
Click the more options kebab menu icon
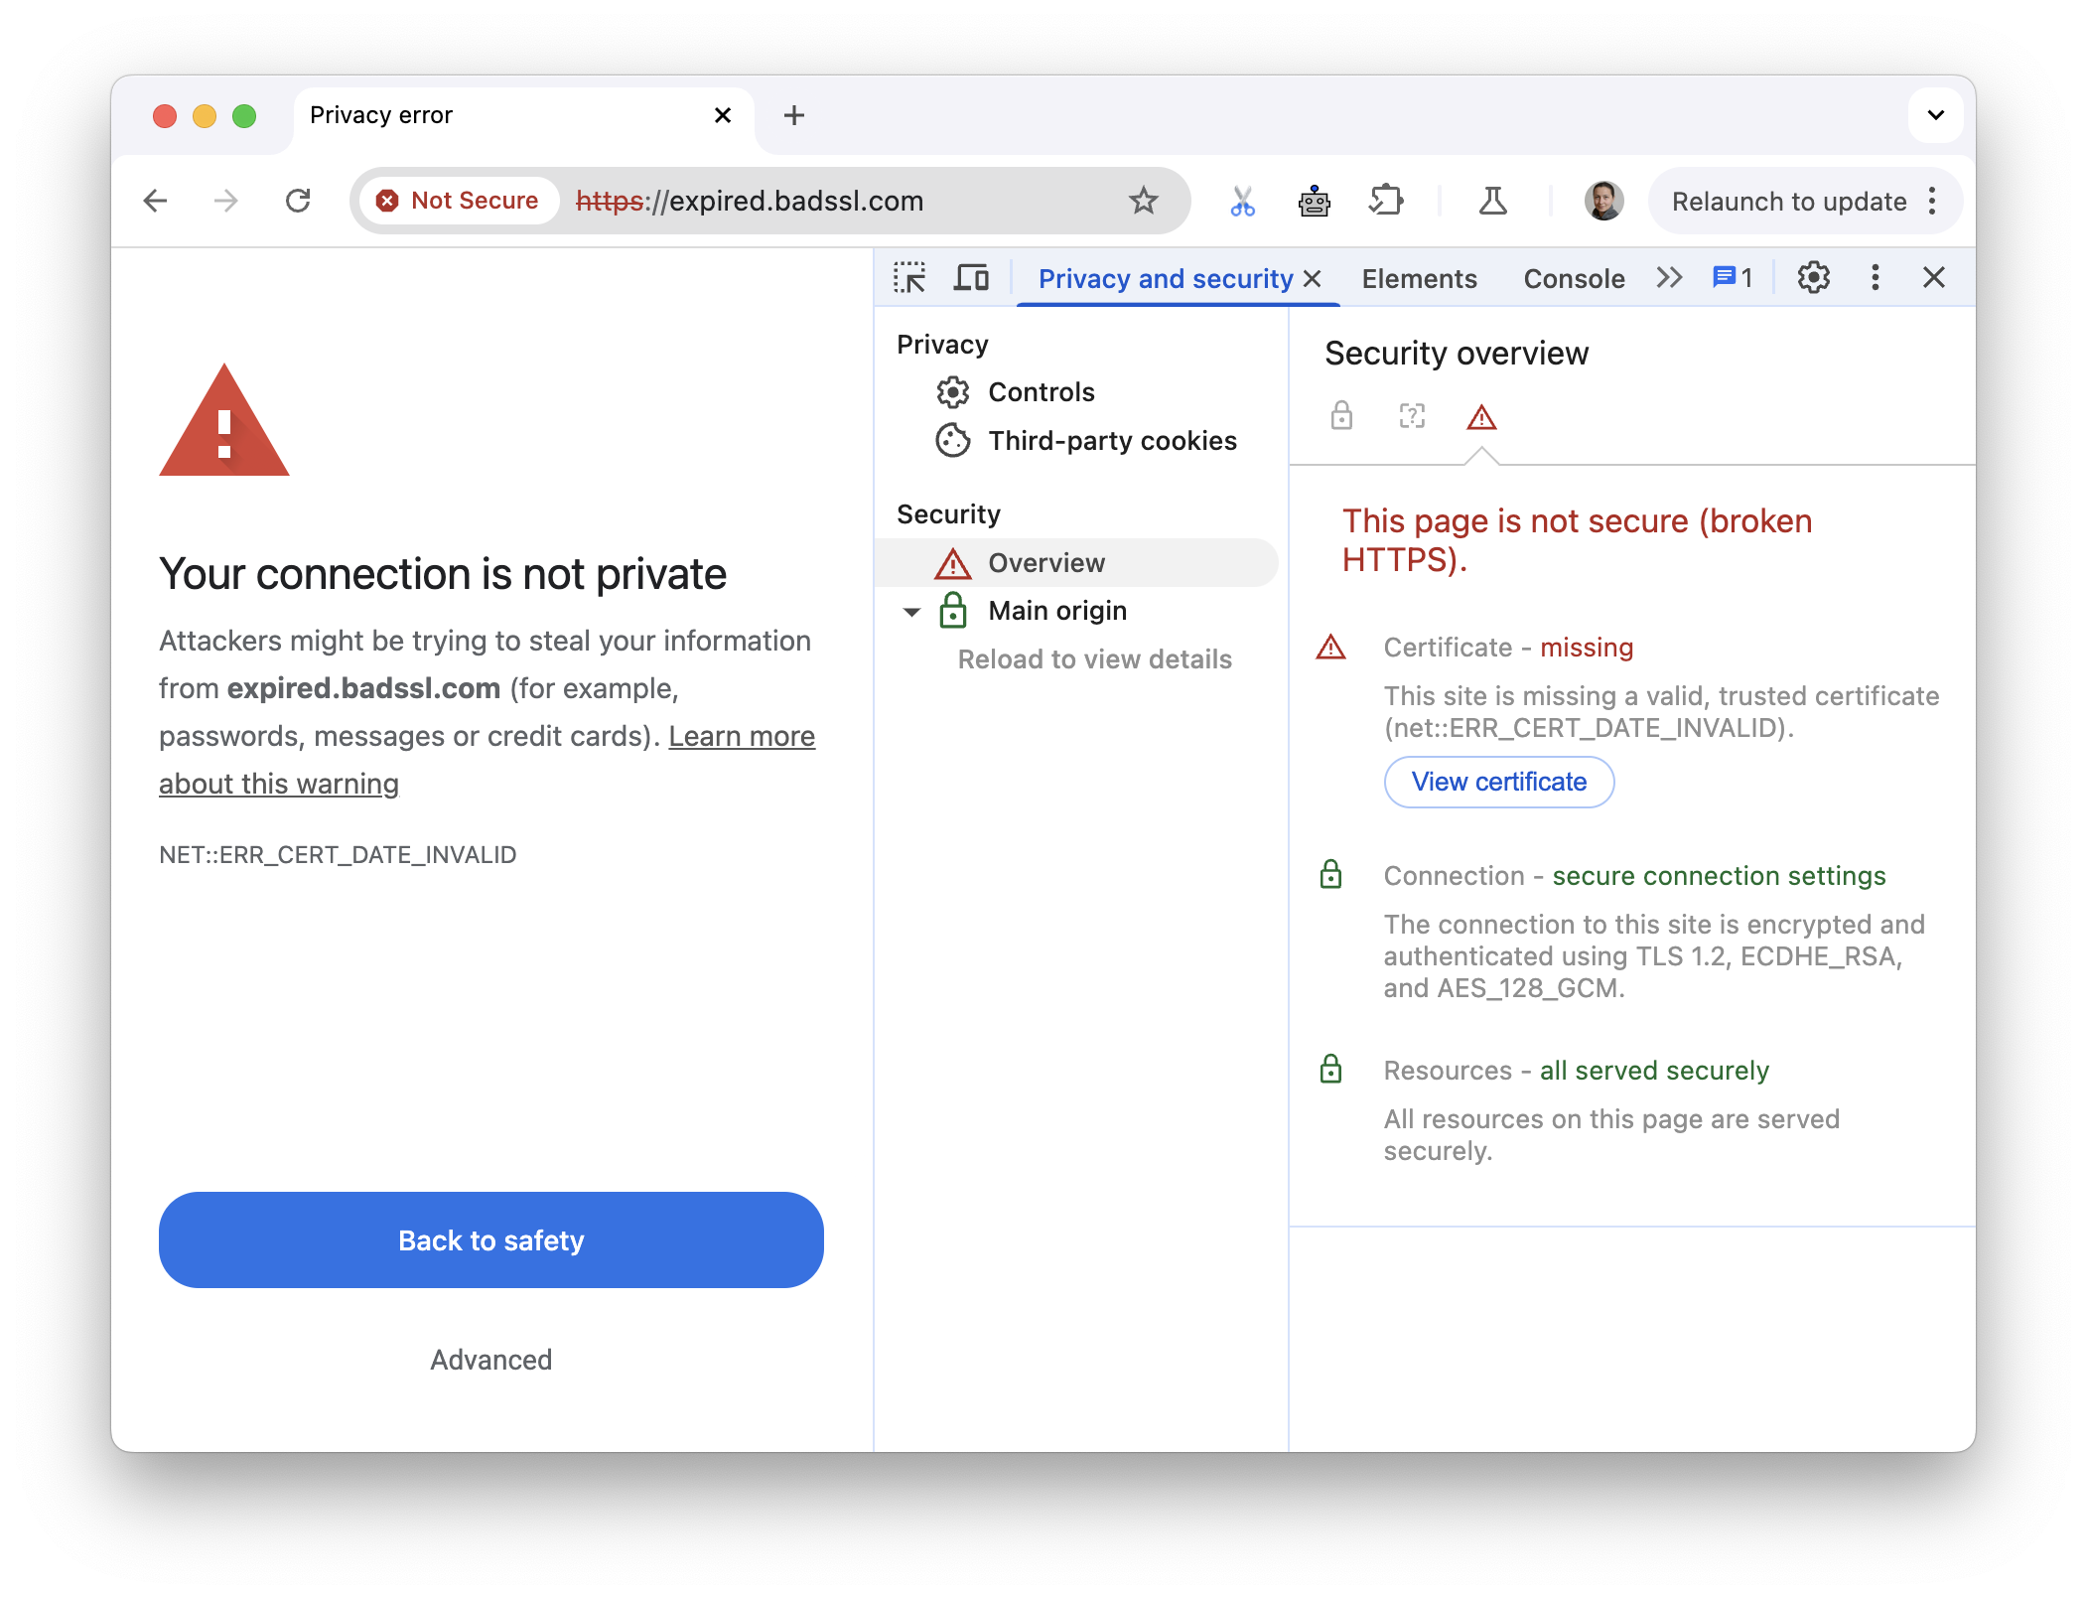(1874, 279)
